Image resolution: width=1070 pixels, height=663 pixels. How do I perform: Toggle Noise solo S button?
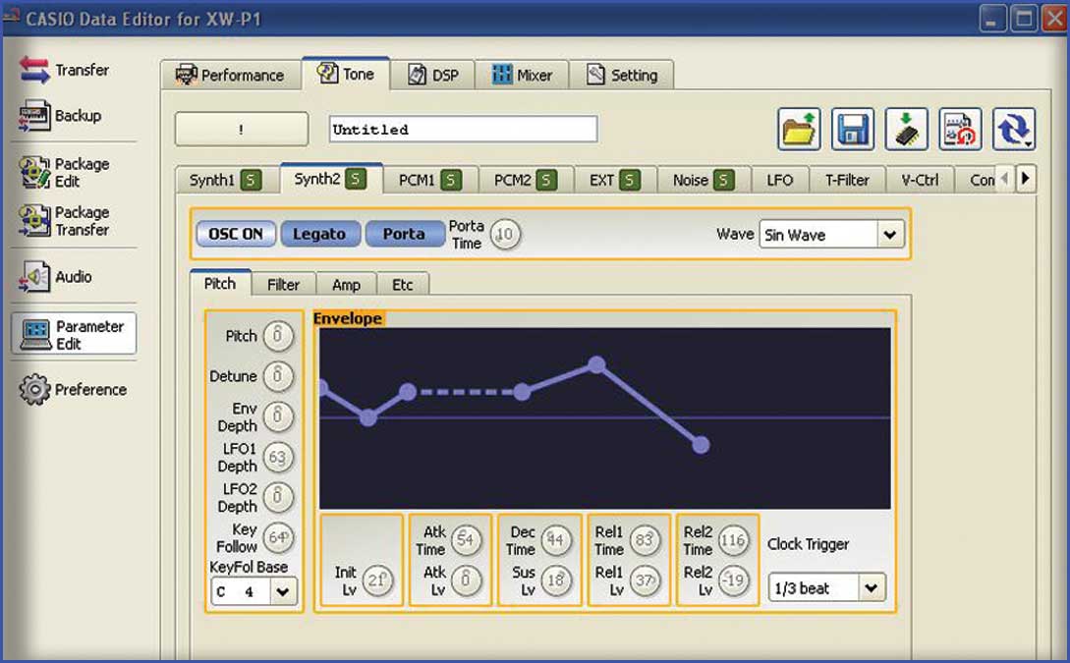(x=723, y=180)
